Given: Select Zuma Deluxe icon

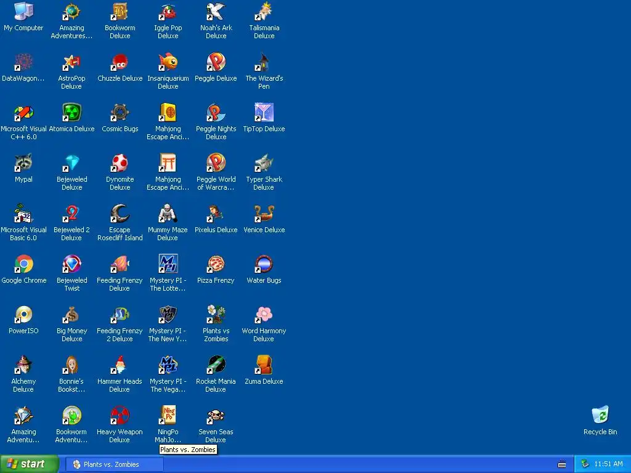Looking at the screenshot, I should [x=264, y=365].
